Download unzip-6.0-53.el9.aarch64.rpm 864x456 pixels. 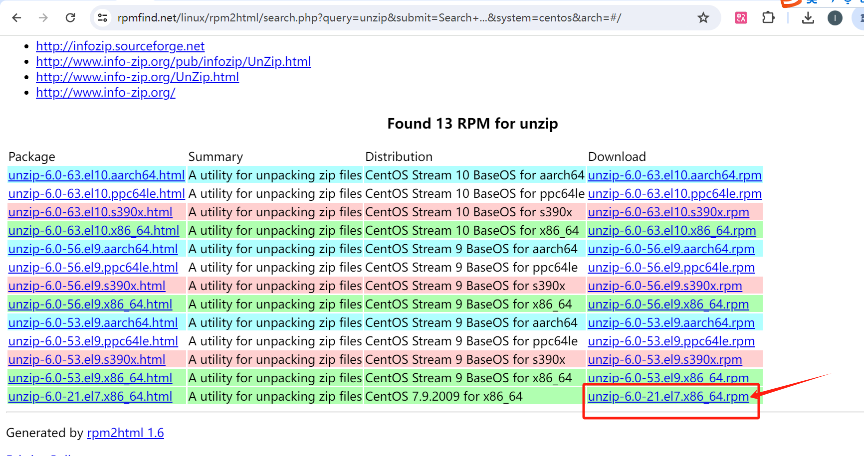point(671,322)
